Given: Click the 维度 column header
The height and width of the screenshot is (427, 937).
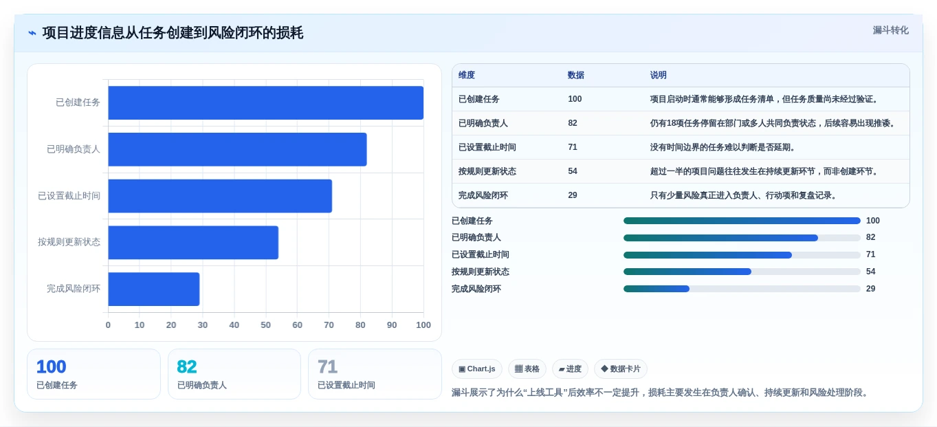Looking at the screenshot, I should click(467, 75).
